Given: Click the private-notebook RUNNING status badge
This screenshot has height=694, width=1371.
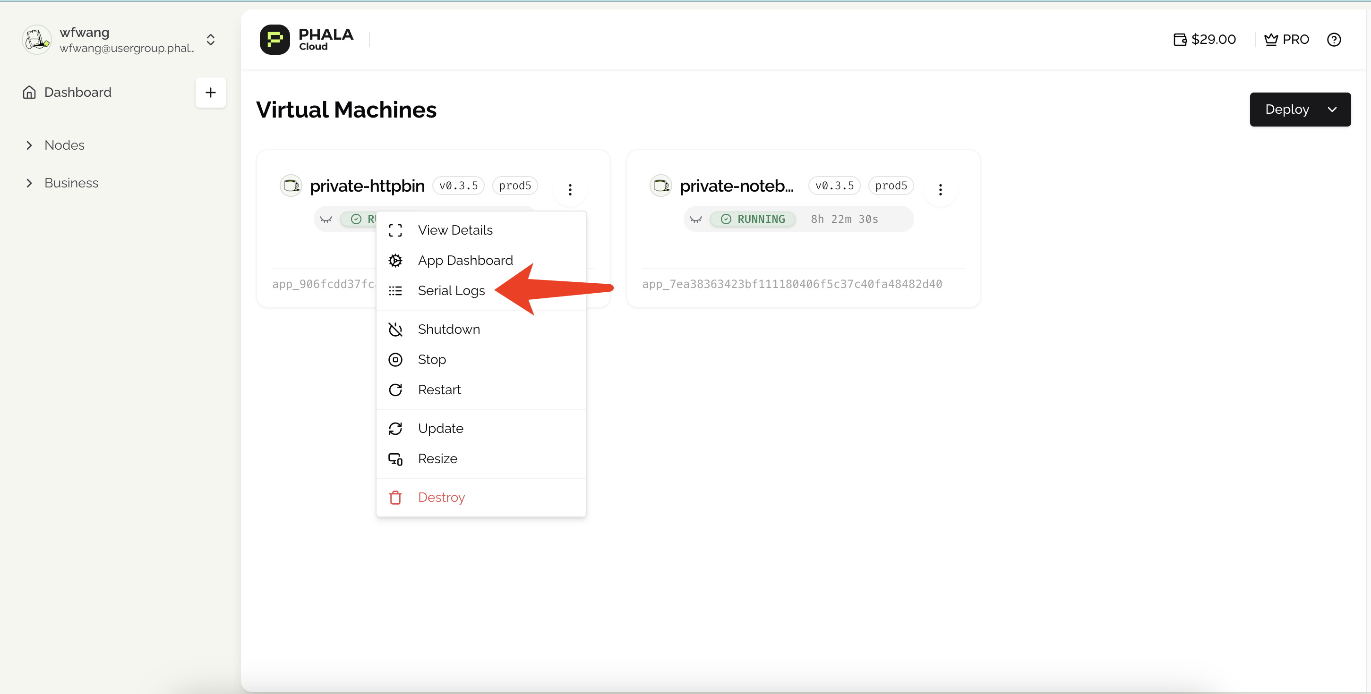Looking at the screenshot, I should click(x=753, y=219).
